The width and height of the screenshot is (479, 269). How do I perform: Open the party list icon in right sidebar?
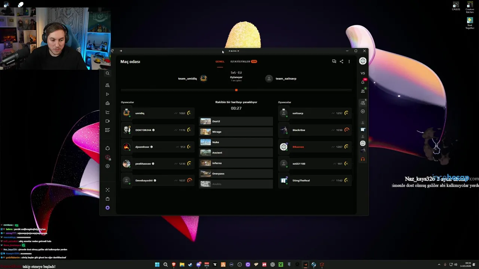(363, 102)
